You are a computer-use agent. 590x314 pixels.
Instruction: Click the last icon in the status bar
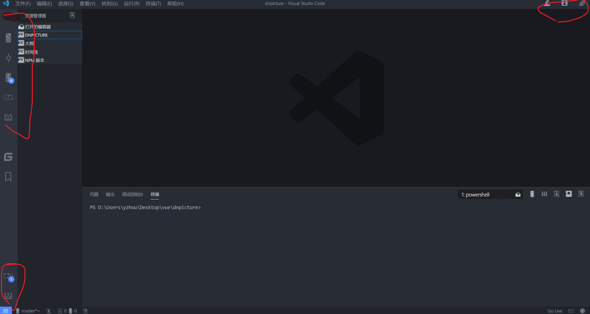582,311
